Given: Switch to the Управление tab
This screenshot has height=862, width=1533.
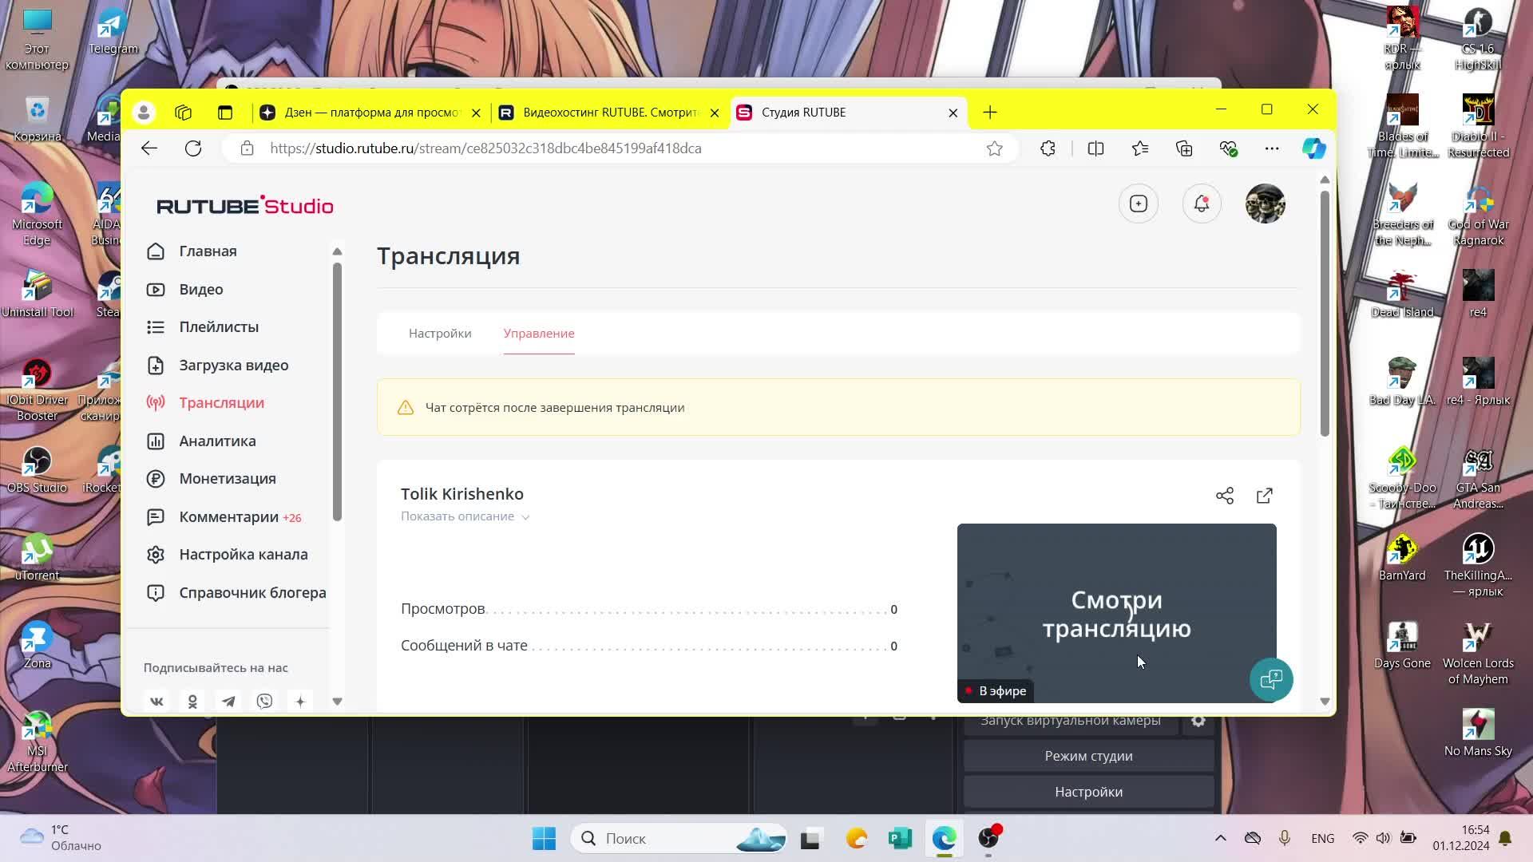Looking at the screenshot, I should click(539, 334).
